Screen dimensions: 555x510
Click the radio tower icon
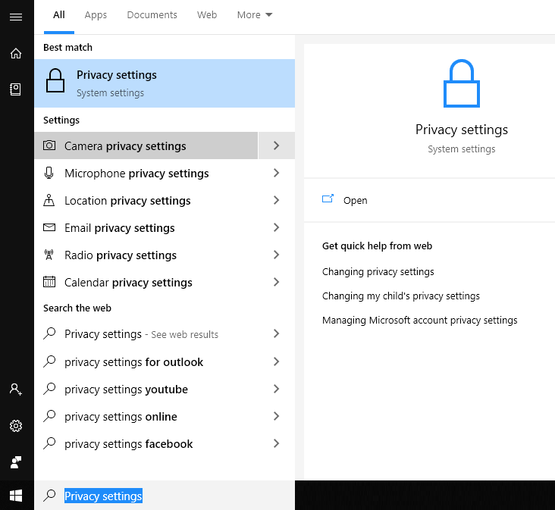49,255
